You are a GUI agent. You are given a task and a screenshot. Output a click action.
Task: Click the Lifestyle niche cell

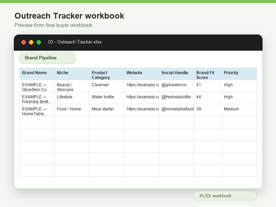pos(72,98)
